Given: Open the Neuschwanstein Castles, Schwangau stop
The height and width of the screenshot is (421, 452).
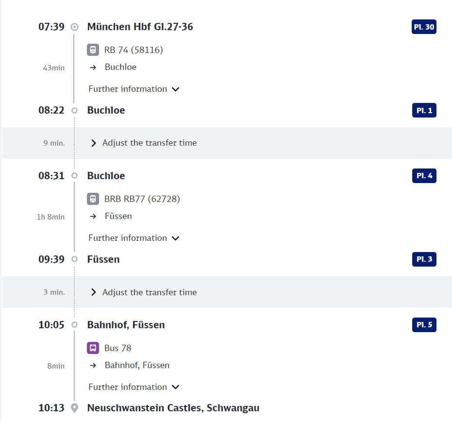Looking at the screenshot, I should [x=173, y=408].
